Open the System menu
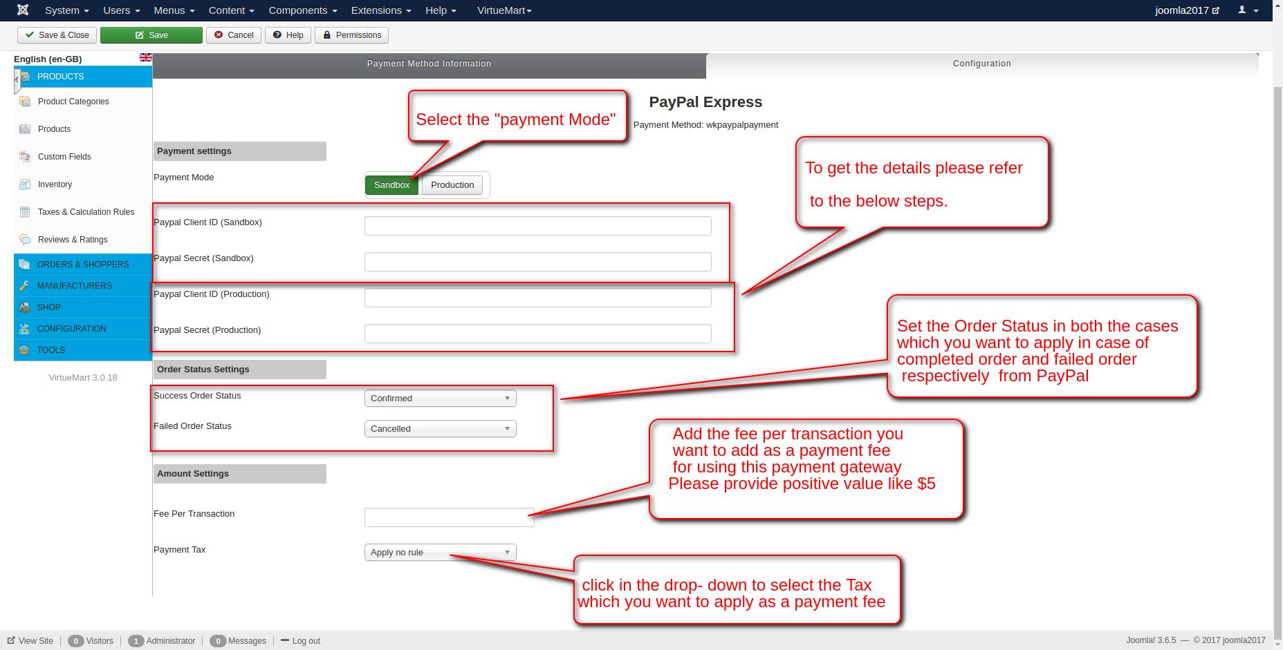 pyautogui.click(x=67, y=10)
